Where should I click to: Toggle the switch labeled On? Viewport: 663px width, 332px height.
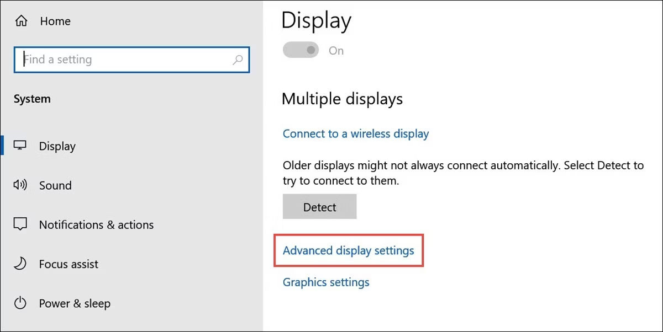coord(301,51)
